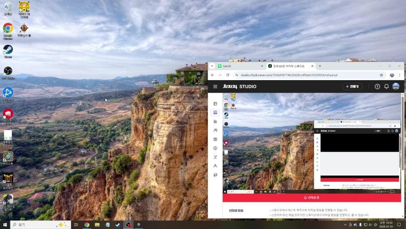Open bottom anime character desktop shortcut
Screen dimensions: 406x229
(x=8, y=202)
